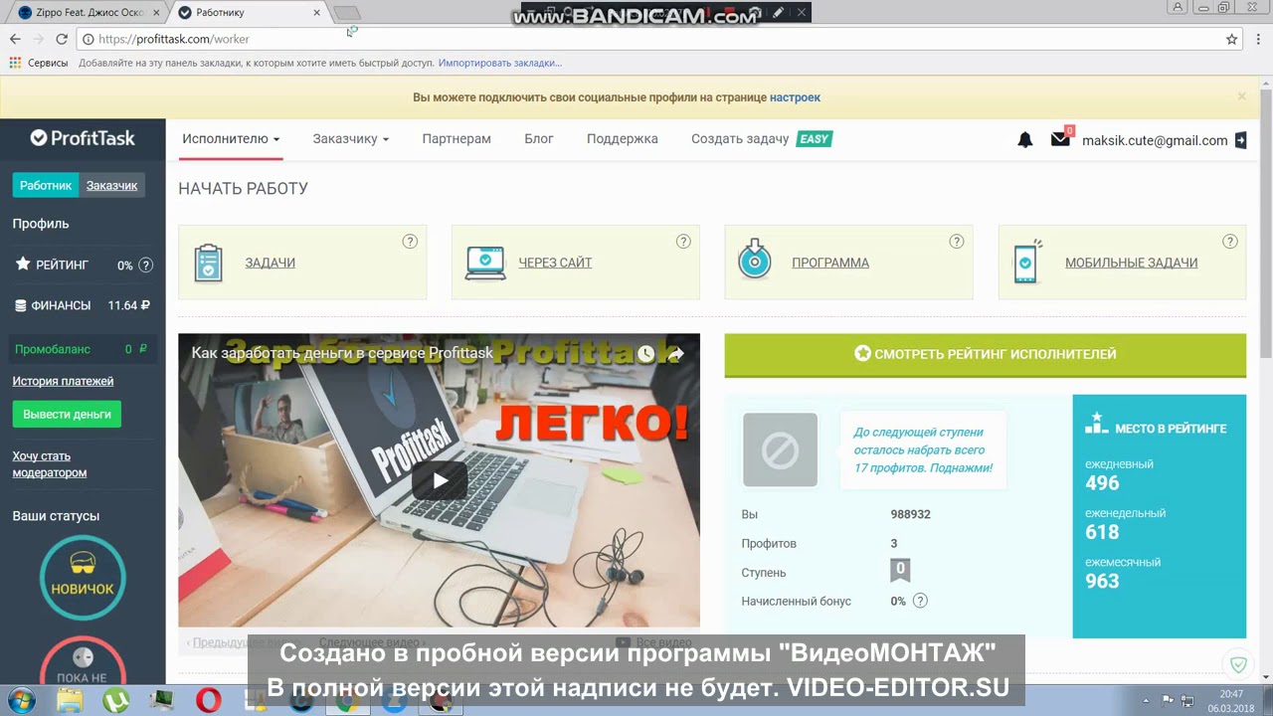
Task: Click the download icon in ПРОГРАММА card
Action: click(755, 260)
